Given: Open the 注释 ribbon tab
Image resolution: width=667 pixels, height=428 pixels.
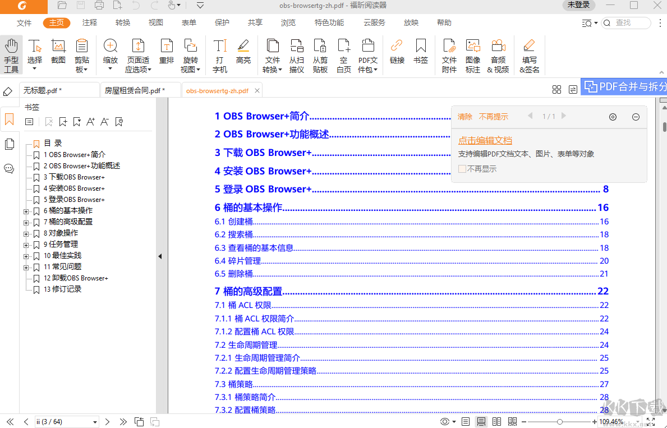Looking at the screenshot, I should (90, 22).
